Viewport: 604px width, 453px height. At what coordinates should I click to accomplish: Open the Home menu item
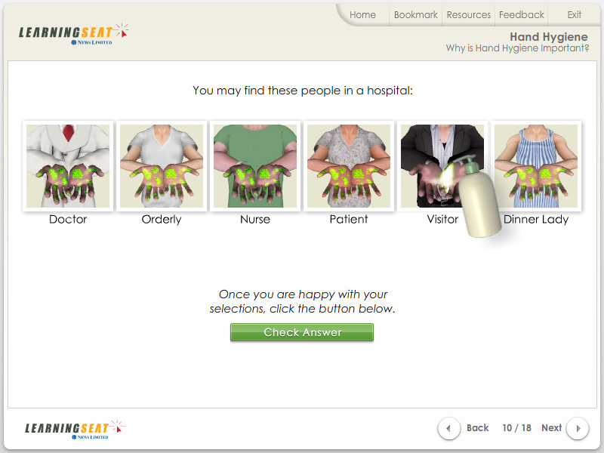click(362, 15)
